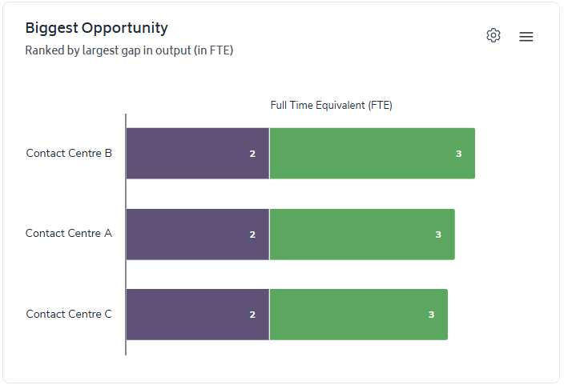
Task: Select the 'Contact Centre B' axis label
Action: (x=69, y=153)
